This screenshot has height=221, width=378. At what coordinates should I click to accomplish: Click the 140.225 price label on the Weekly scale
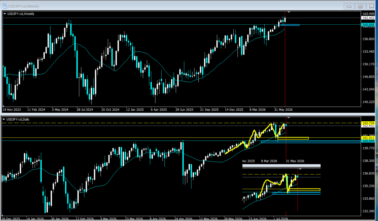pyautogui.click(x=368, y=102)
